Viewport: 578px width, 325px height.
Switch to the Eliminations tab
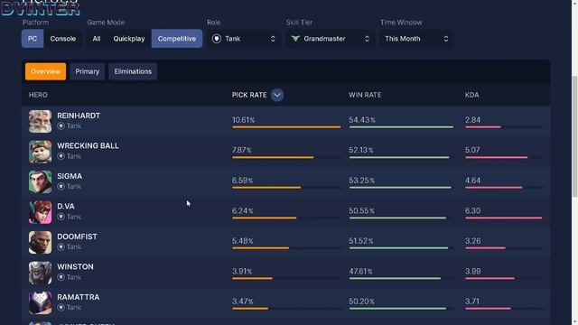point(133,71)
